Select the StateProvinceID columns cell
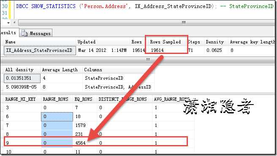Screen dimensions: 277x156 (x=119, y=78)
